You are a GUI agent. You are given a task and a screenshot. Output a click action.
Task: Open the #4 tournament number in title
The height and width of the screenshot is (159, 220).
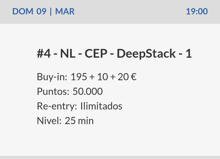(x=44, y=54)
